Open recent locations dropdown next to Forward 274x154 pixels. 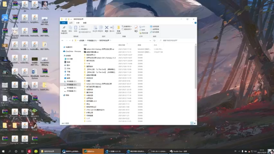coord(70,40)
